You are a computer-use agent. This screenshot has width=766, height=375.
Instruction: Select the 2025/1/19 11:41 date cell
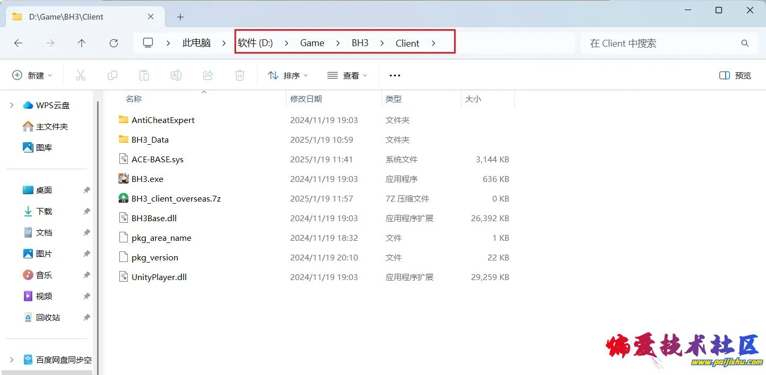pyautogui.click(x=321, y=159)
